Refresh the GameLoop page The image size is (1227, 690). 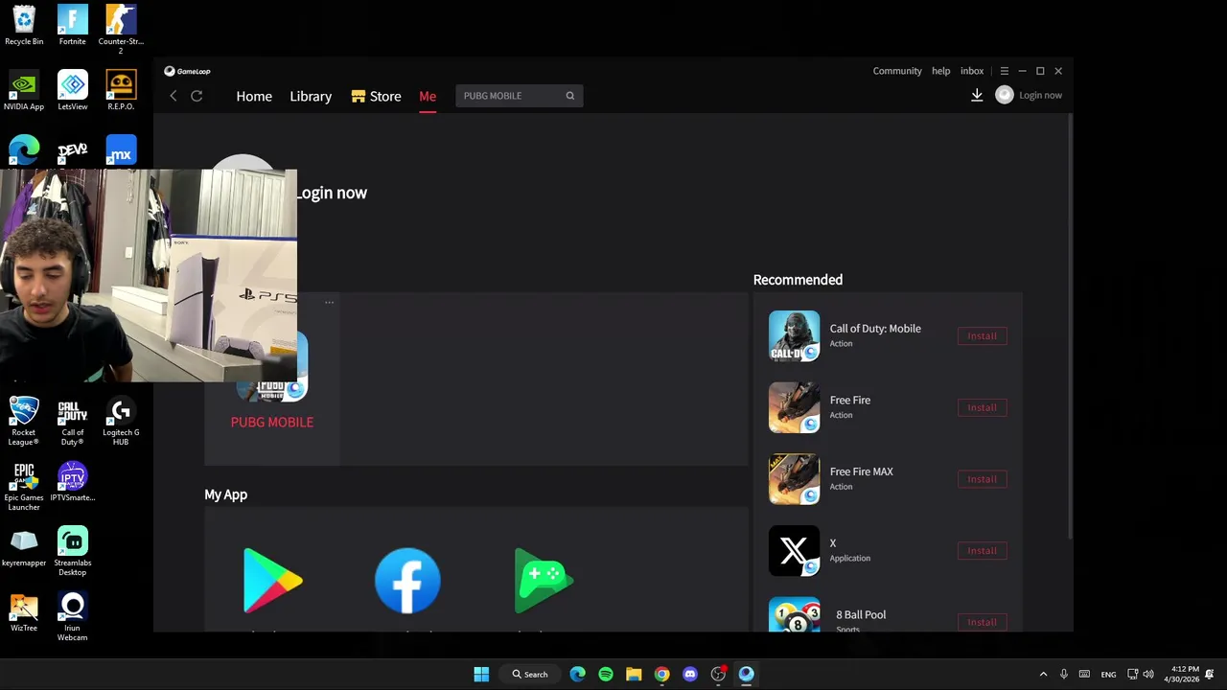(x=197, y=96)
